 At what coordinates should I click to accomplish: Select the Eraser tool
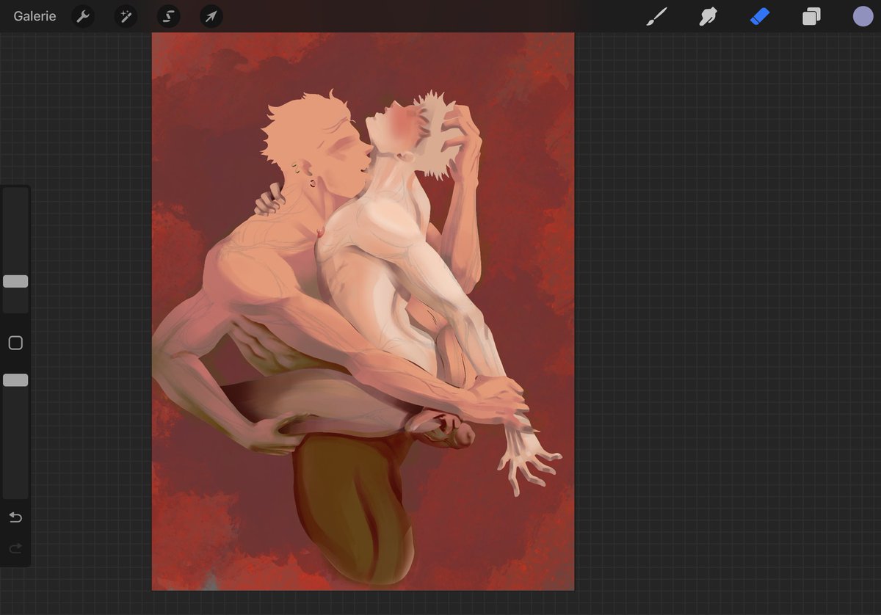point(760,16)
